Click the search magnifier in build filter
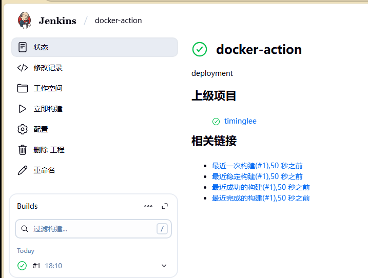 (25, 229)
